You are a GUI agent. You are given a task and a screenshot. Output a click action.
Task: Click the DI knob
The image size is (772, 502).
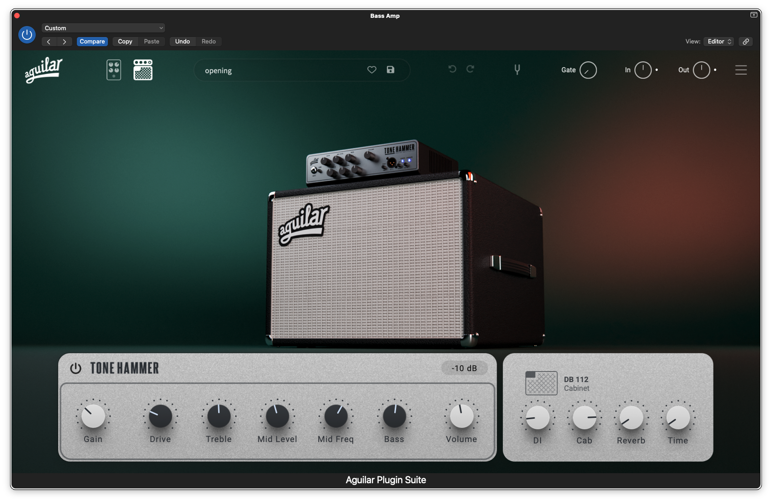538,418
